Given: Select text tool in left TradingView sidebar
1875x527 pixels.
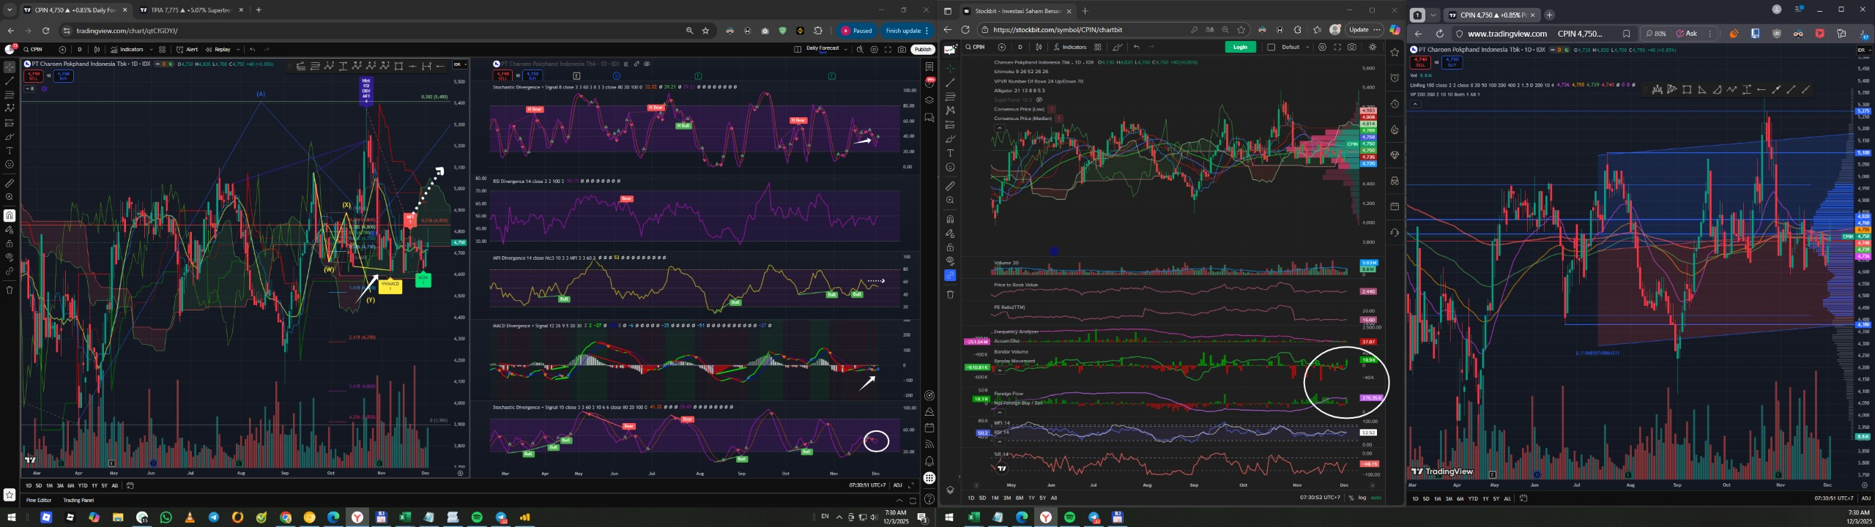Looking at the screenshot, I should point(10,150).
